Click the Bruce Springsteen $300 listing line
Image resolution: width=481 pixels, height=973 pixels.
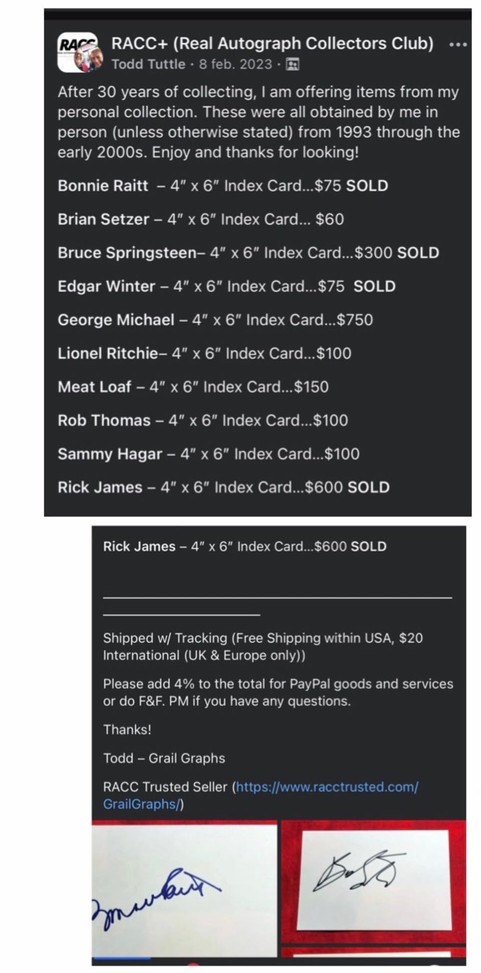[248, 253]
